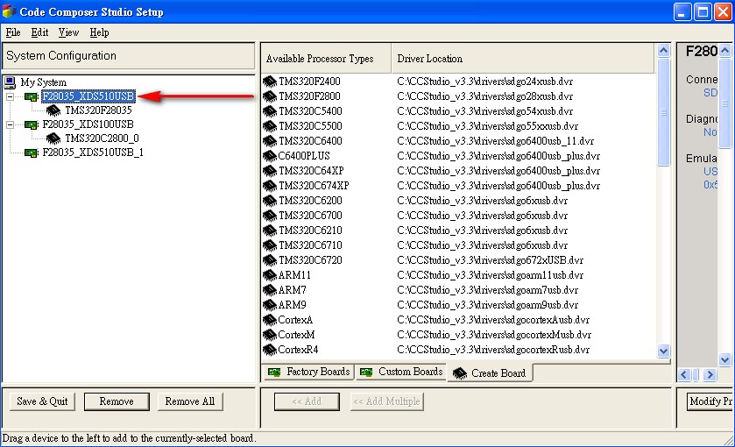735x447 pixels.
Task: Click the chip icon of ARM7
Action: point(270,290)
